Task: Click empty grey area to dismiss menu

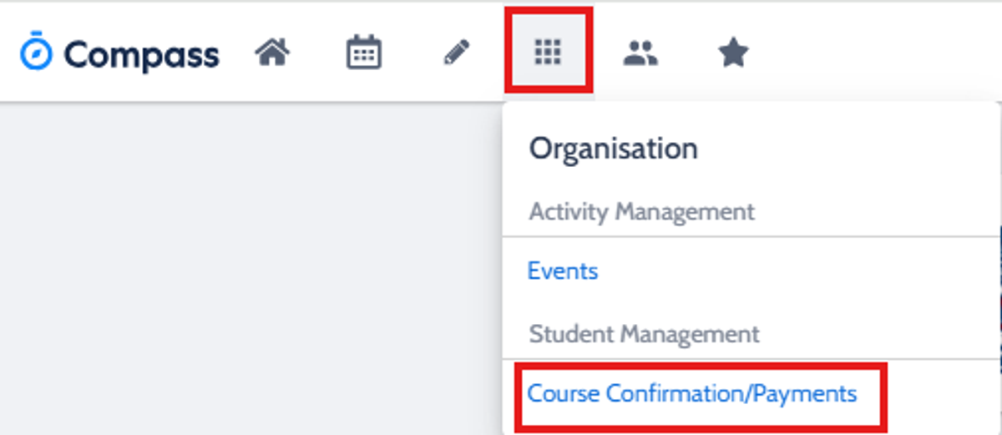Action: [250, 267]
